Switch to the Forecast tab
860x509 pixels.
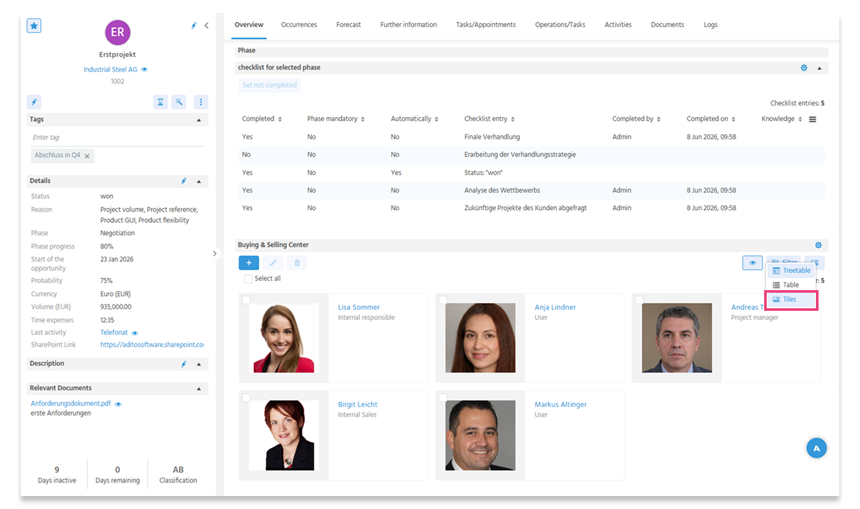[348, 25]
